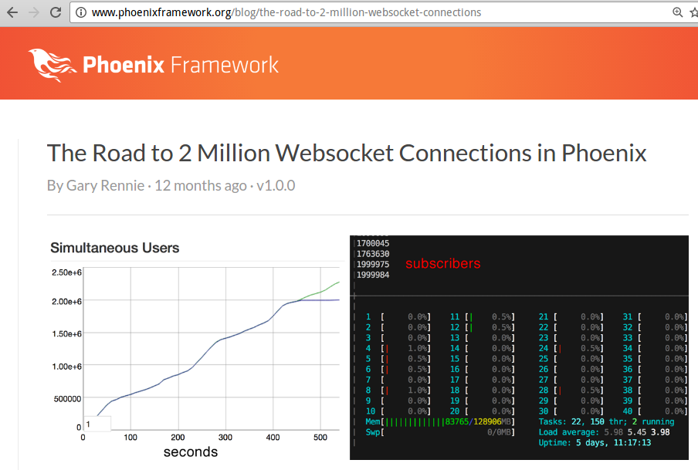698x470 pixels.
Task: Click the 'Tasks: 22, 150 thr' line
Action: tap(606, 422)
